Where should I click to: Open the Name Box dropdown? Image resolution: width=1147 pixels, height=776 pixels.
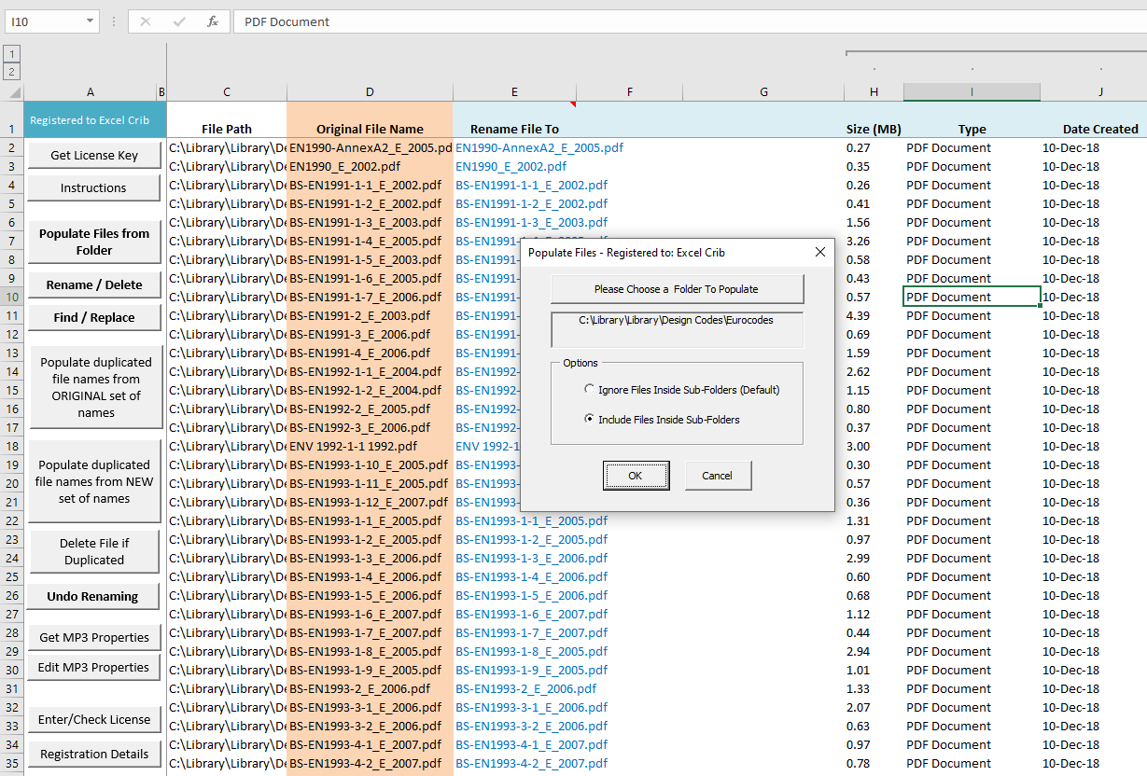(88, 21)
